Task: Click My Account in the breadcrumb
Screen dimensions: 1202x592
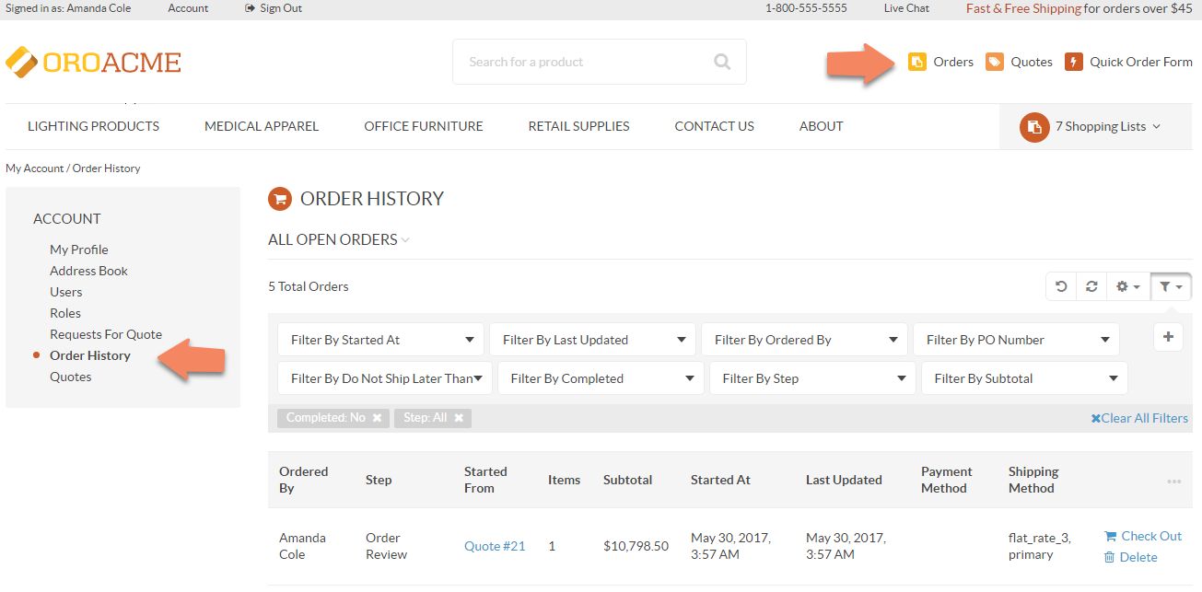Action: 35,168
